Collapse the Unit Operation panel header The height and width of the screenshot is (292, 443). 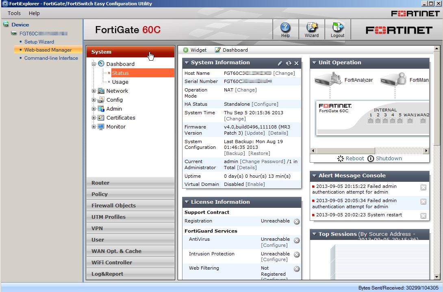click(x=315, y=63)
